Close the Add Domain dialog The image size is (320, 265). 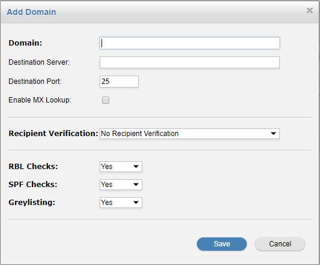pyautogui.click(x=310, y=10)
